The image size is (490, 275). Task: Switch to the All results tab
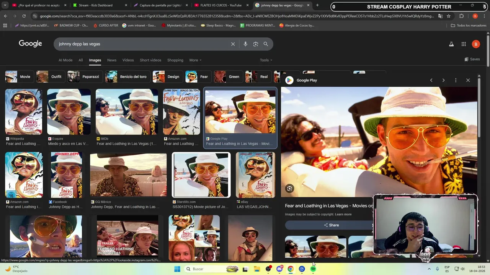coord(81,60)
